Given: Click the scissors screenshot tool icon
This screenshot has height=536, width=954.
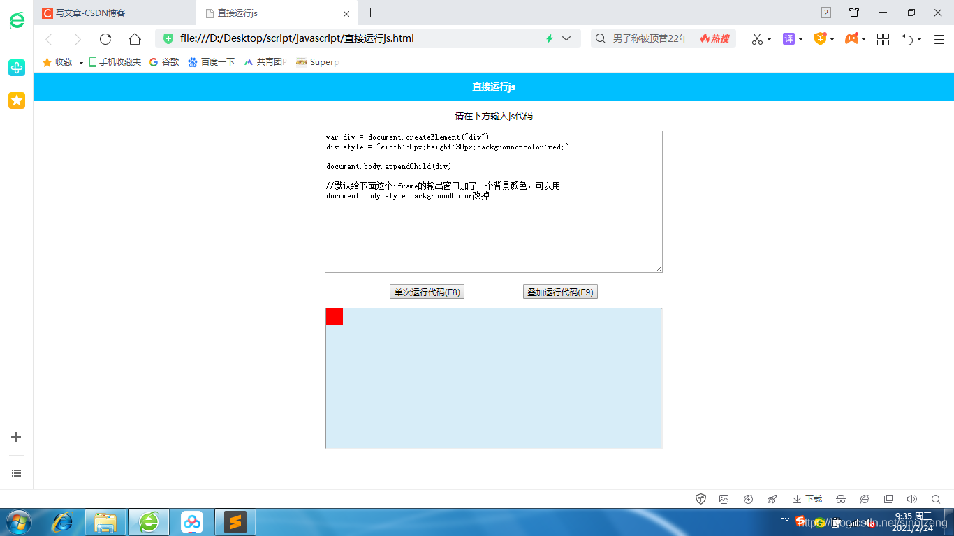Looking at the screenshot, I should click(757, 39).
